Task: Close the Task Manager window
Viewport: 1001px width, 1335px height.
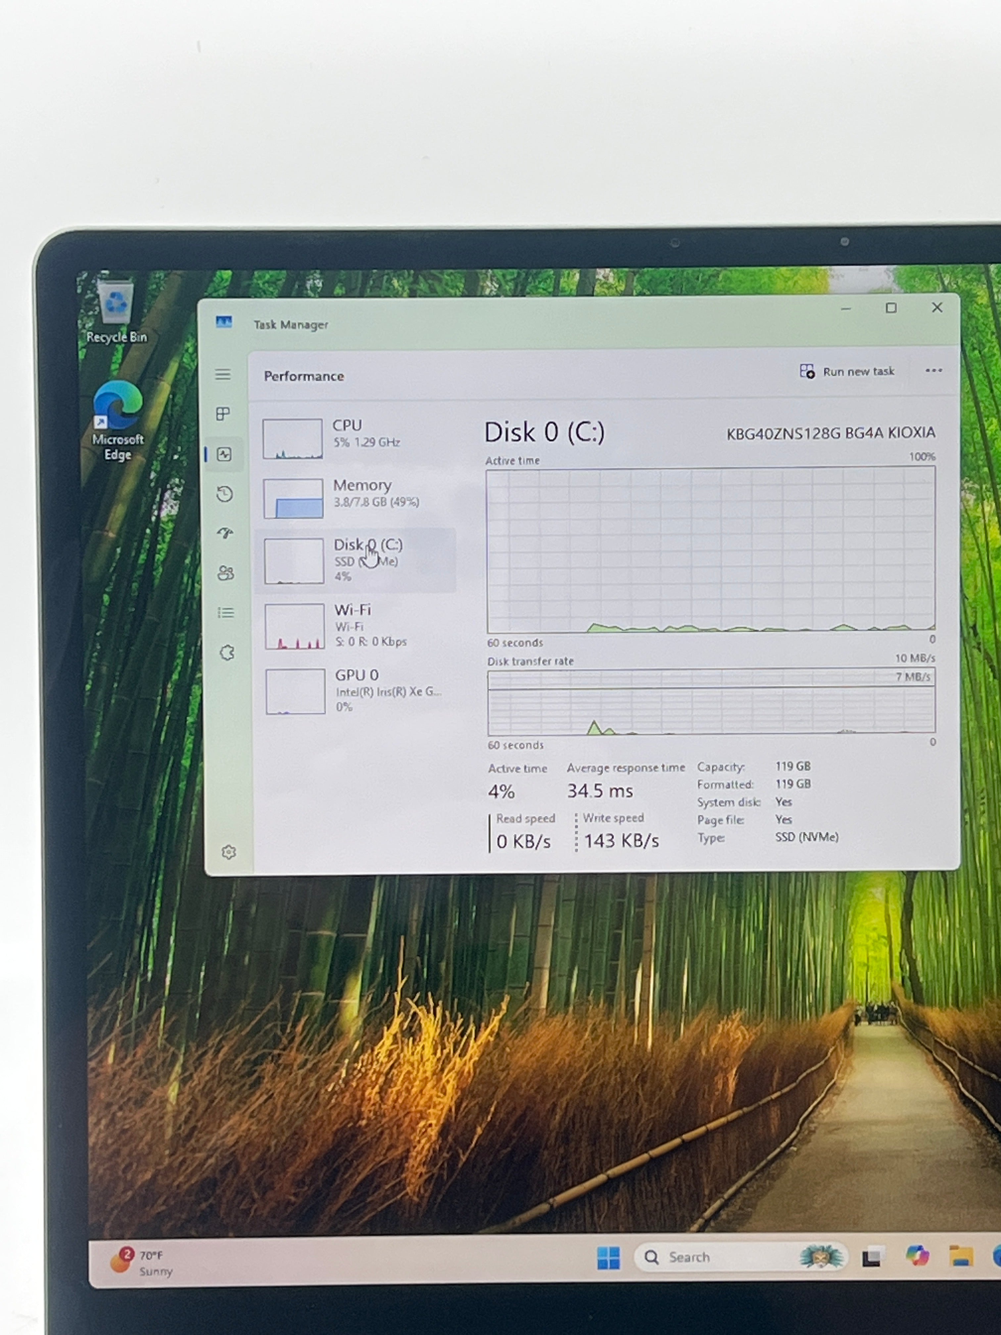Action: click(937, 307)
